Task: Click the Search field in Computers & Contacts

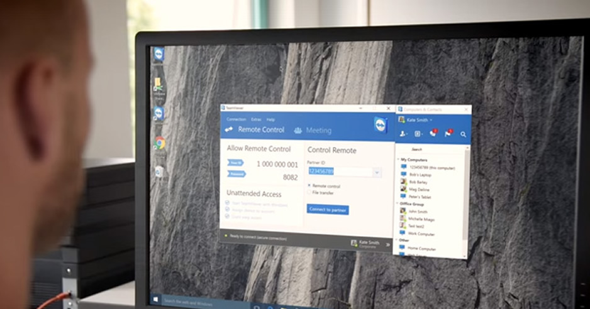Action: 430,149
